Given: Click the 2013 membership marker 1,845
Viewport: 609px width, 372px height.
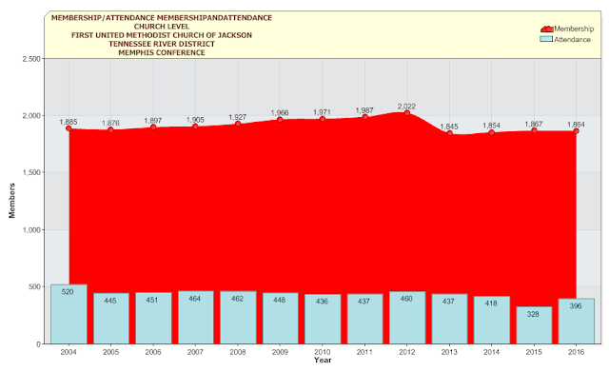Looking at the screenshot, I should point(450,133).
